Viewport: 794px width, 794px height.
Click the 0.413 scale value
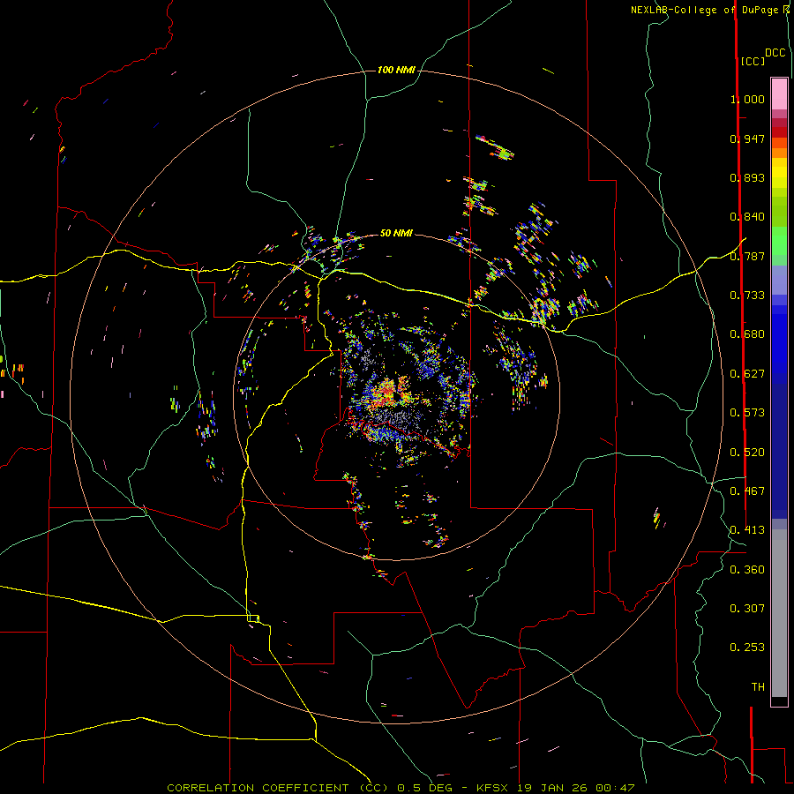click(x=747, y=530)
